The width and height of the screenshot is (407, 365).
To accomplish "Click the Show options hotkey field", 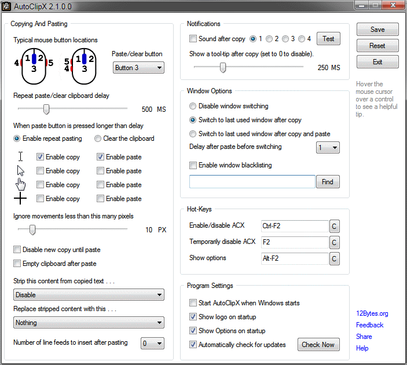I will (295, 258).
